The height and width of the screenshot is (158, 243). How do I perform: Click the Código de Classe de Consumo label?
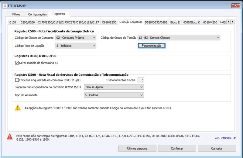tap(34, 38)
